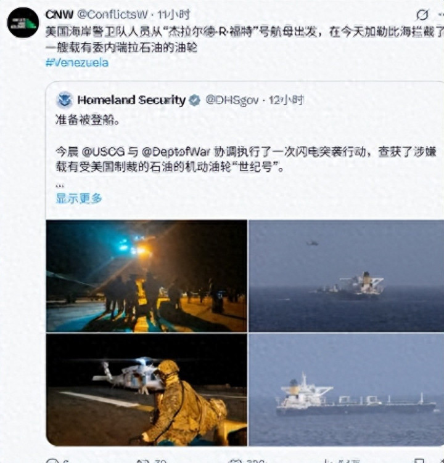Click the @USCG mention

tap(103, 152)
